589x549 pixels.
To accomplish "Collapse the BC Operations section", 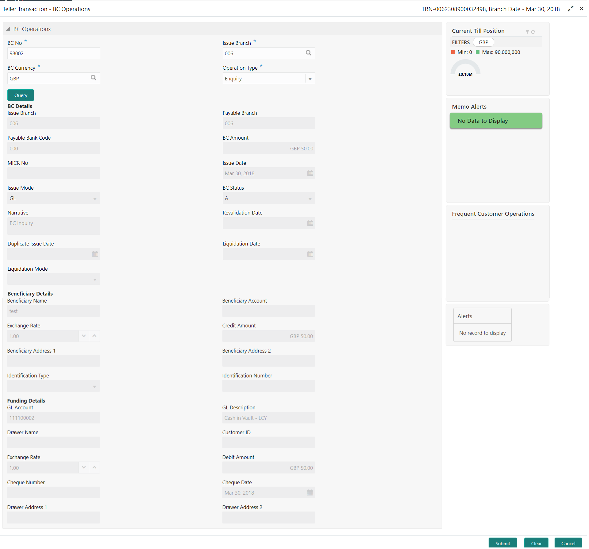I will [8, 29].
